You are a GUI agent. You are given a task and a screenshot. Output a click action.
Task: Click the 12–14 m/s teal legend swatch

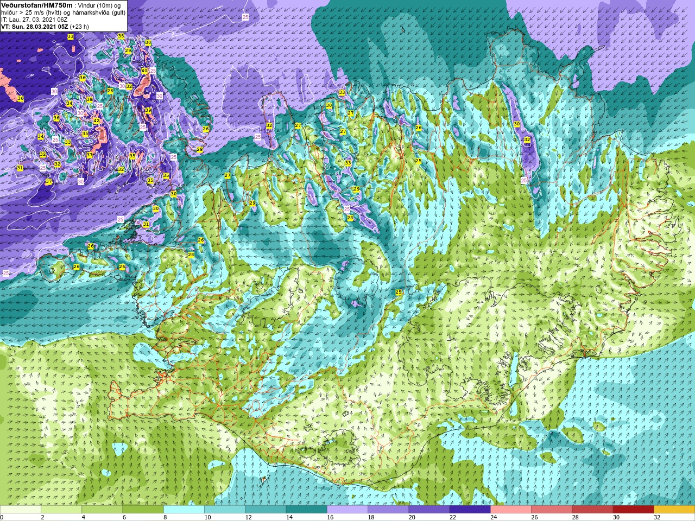point(266,509)
